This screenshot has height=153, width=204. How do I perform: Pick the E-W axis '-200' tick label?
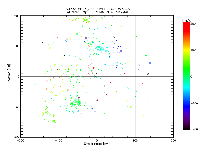pyautogui.click(x=20, y=141)
